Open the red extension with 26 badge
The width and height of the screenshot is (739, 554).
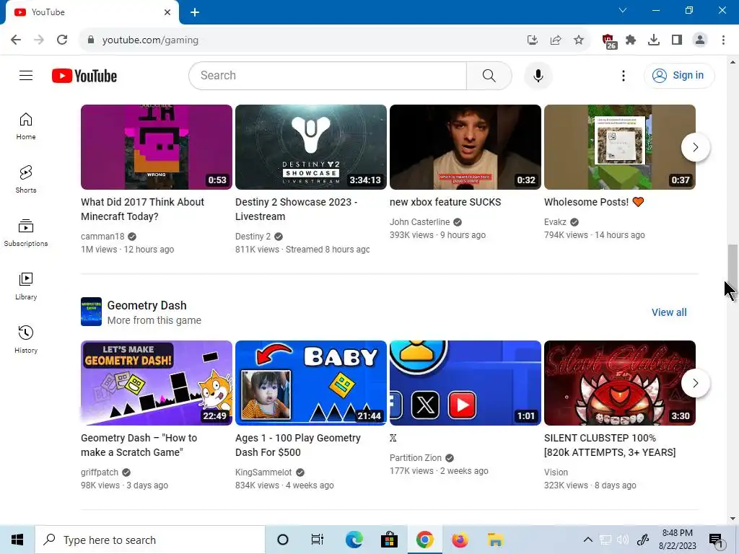pyautogui.click(x=609, y=41)
